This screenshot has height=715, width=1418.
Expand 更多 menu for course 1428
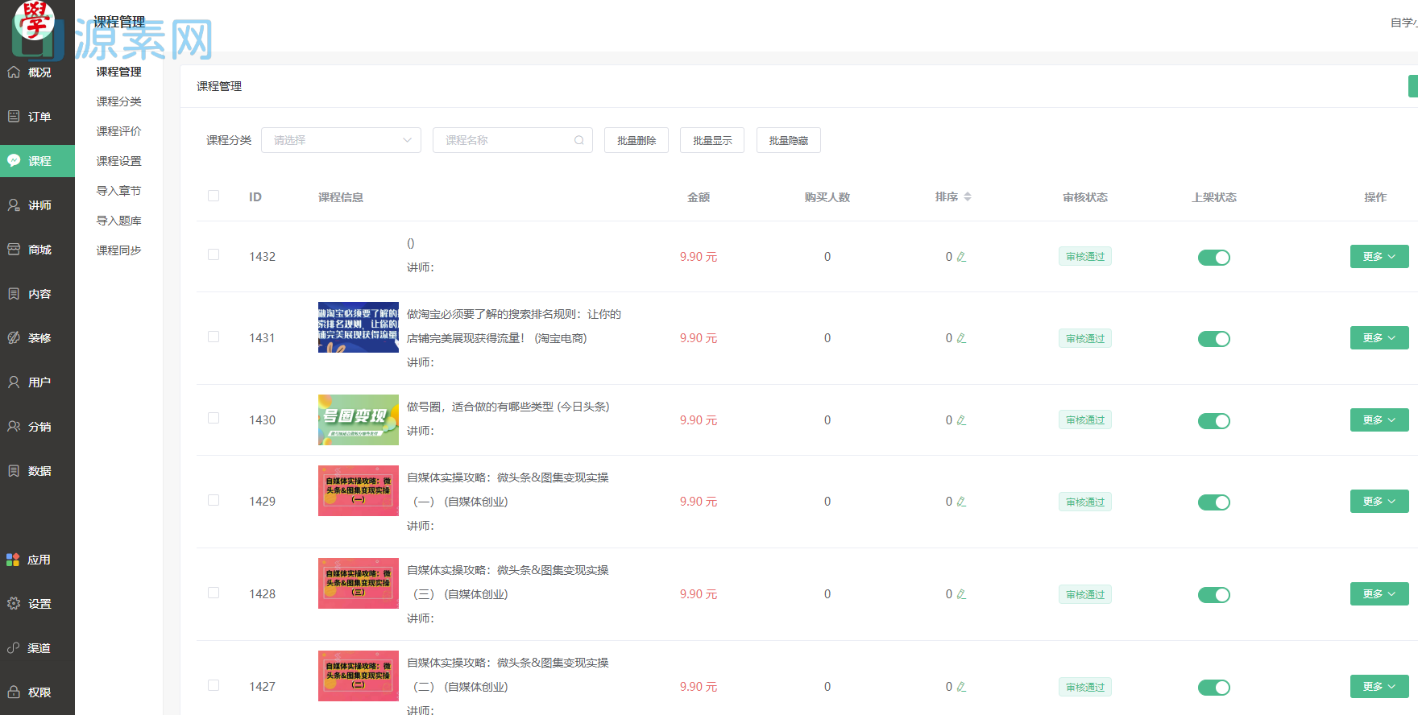click(x=1379, y=594)
